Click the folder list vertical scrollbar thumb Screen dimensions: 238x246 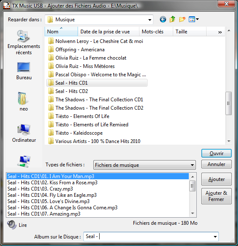(x=228, y=103)
